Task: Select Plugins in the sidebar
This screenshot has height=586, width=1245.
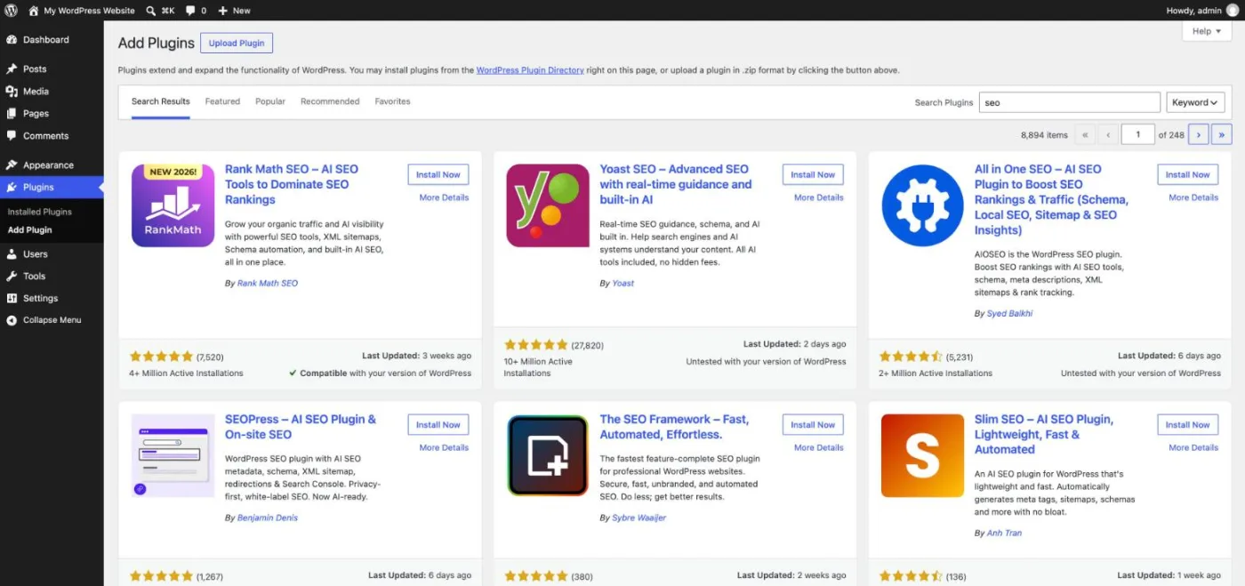Action: tap(52, 187)
